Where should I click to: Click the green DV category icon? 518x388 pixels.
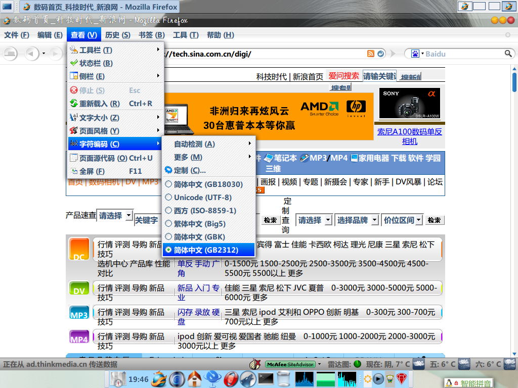click(79, 287)
